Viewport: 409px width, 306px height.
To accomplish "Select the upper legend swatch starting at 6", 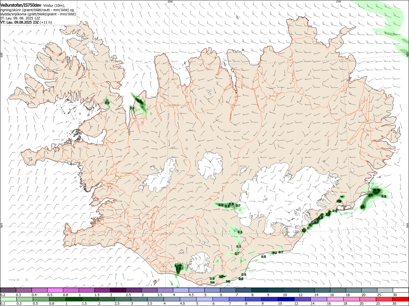I will [228, 290].
